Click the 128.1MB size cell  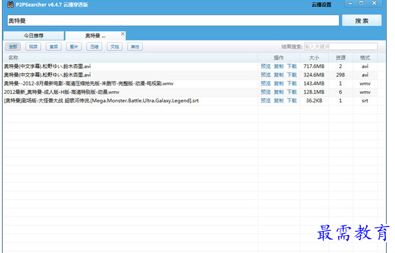point(314,92)
